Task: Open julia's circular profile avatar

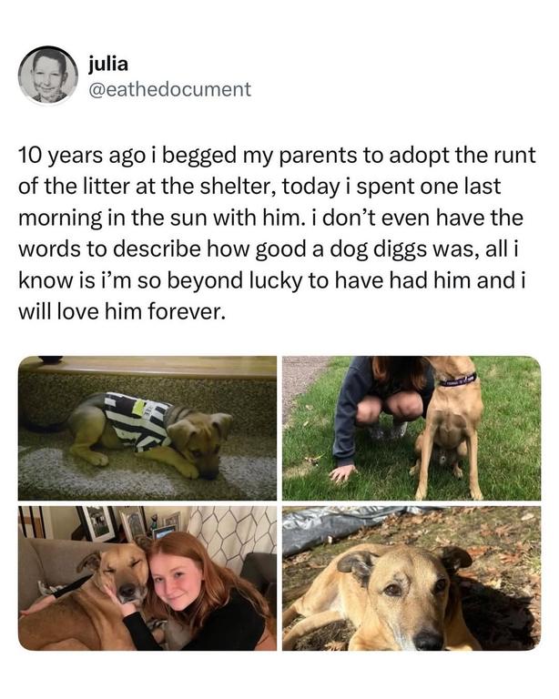Action: click(48, 75)
